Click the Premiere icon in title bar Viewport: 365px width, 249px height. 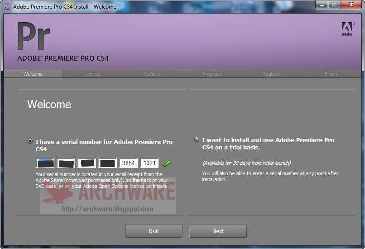(x=7, y=7)
